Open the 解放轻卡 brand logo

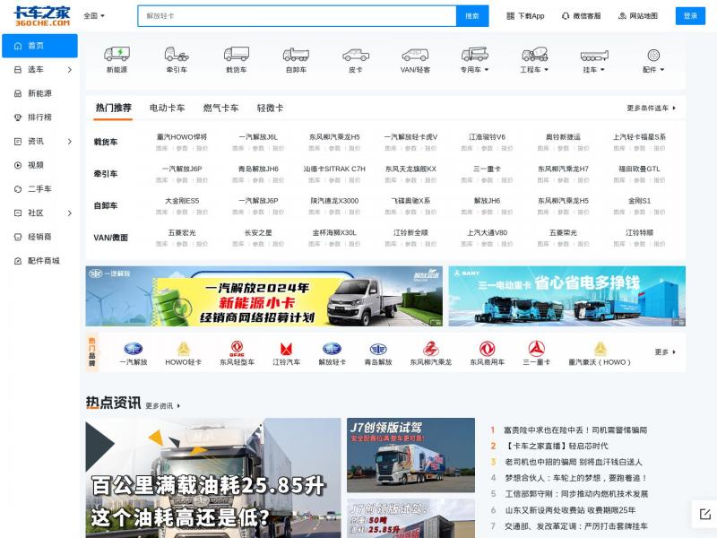[332, 349]
